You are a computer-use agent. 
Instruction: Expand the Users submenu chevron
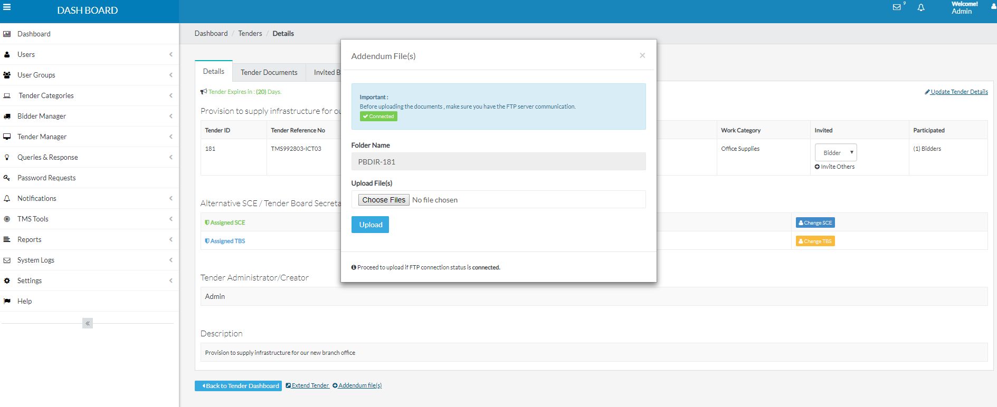coord(171,54)
